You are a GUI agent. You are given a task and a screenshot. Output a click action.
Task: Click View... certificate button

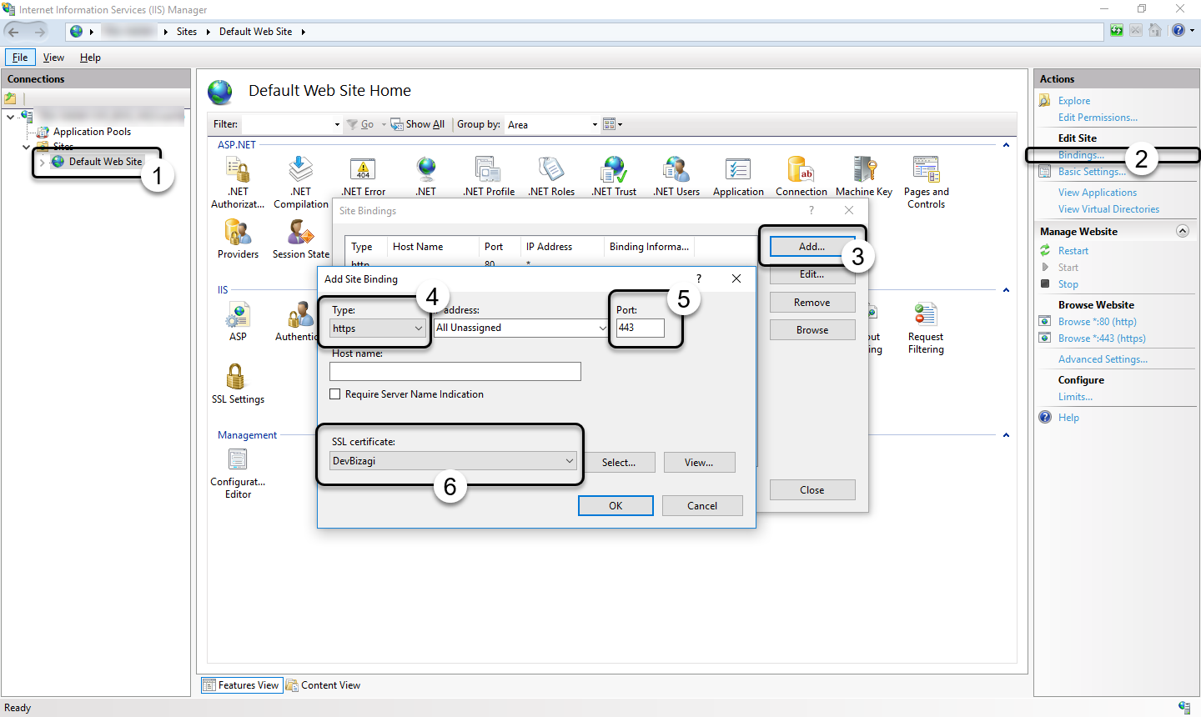pyautogui.click(x=699, y=463)
